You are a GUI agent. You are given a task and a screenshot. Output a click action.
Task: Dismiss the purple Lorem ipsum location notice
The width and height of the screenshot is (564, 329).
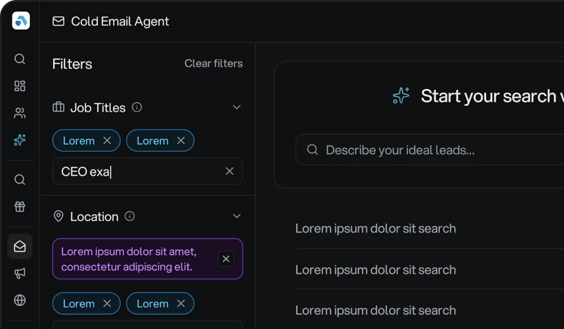click(226, 259)
